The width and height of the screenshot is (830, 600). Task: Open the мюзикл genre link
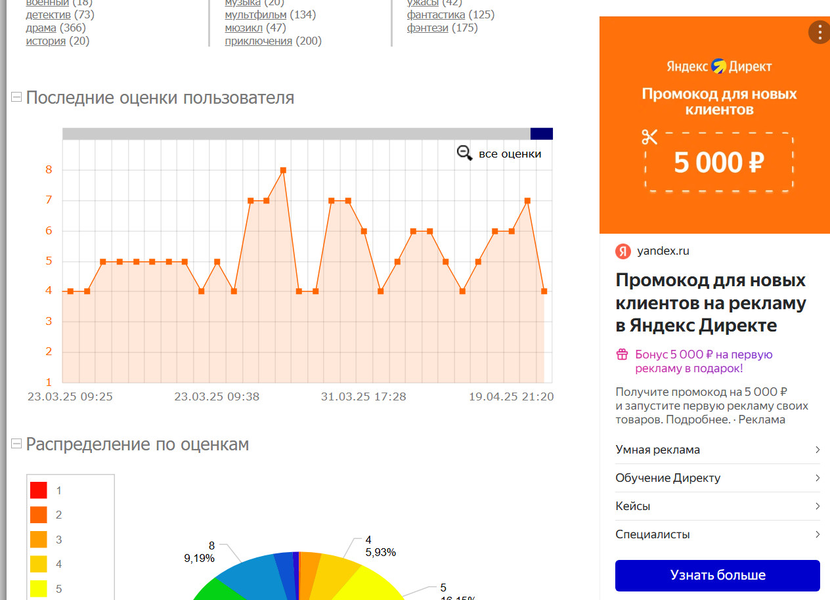244,28
